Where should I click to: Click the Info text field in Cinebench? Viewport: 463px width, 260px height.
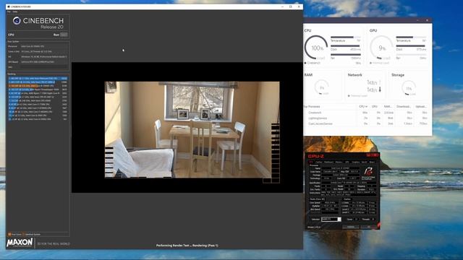pos(43,67)
